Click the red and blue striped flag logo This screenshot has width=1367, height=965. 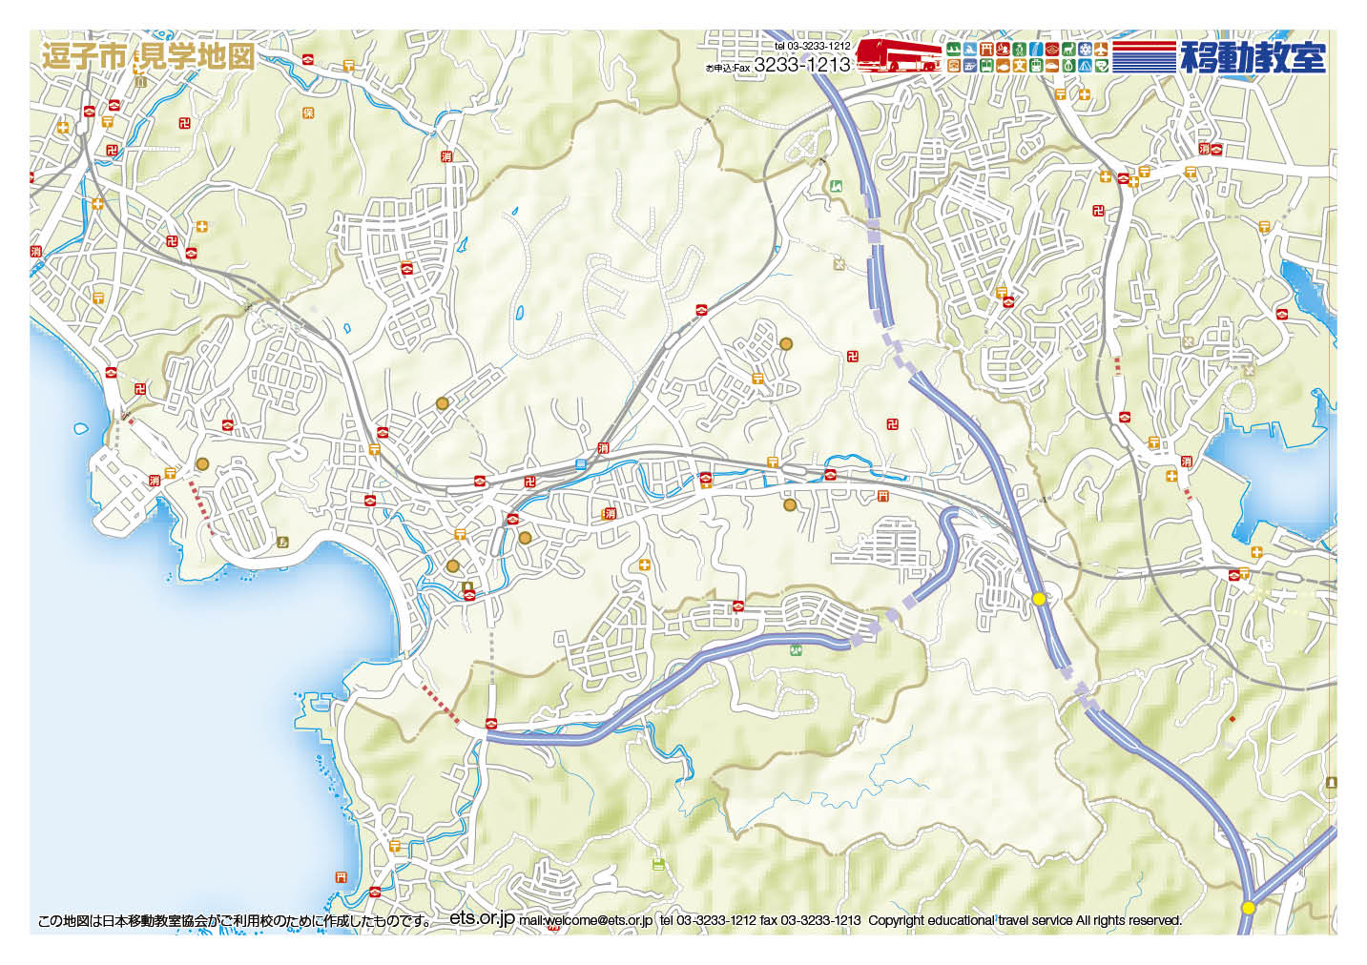pos(1144,56)
